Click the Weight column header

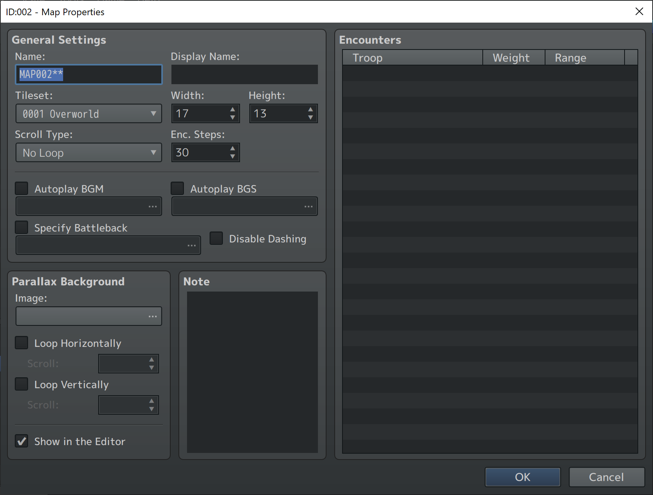tap(514, 58)
